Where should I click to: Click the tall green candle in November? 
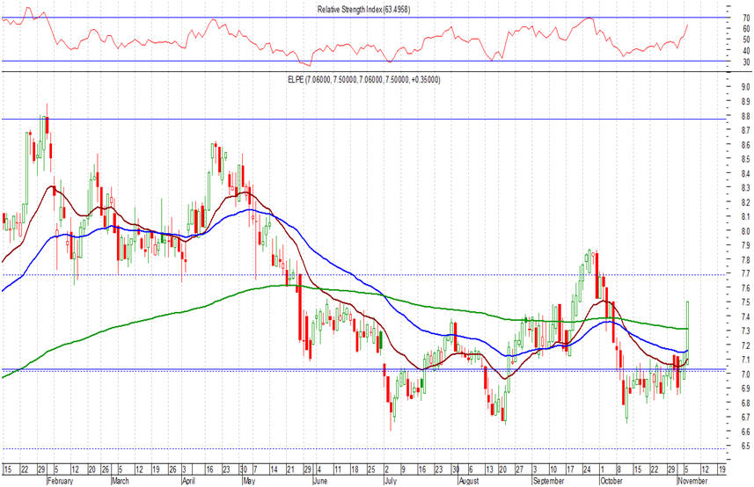686,326
